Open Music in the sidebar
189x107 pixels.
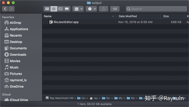(x=12, y=67)
